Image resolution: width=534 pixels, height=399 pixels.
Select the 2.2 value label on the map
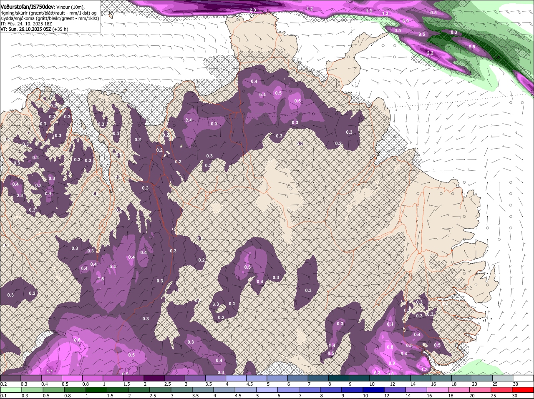click(x=430, y=53)
